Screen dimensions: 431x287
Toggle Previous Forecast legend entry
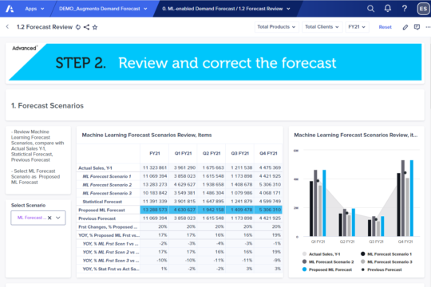pos(382,269)
